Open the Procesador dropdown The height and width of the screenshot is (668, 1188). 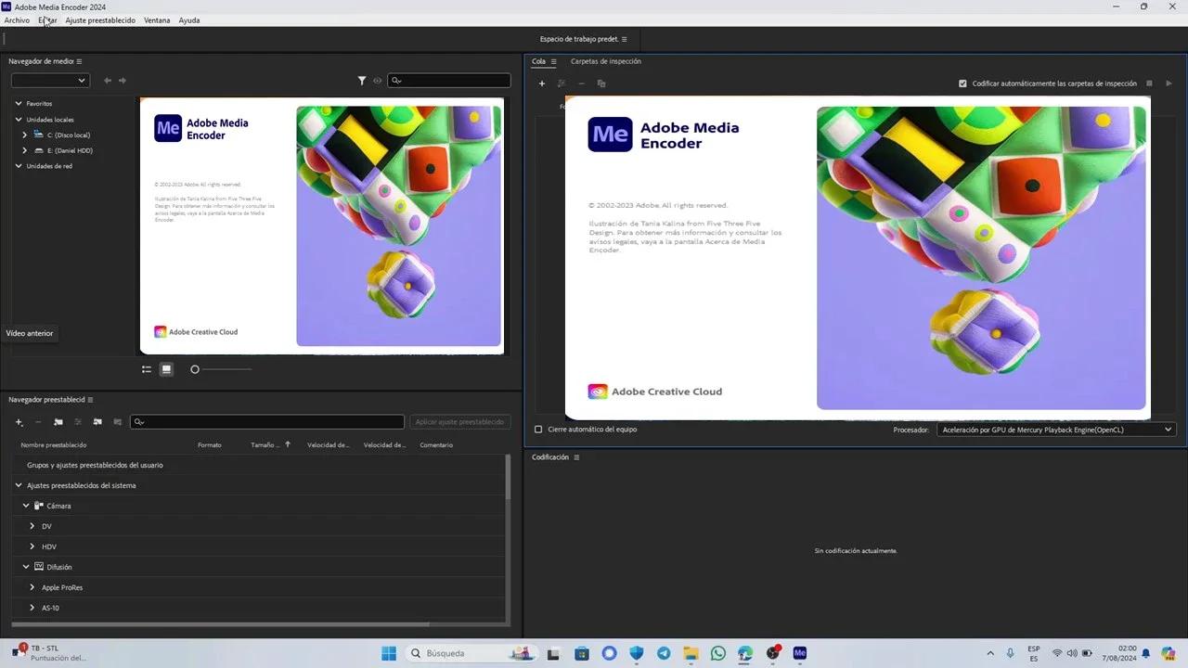click(x=1055, y=429)
